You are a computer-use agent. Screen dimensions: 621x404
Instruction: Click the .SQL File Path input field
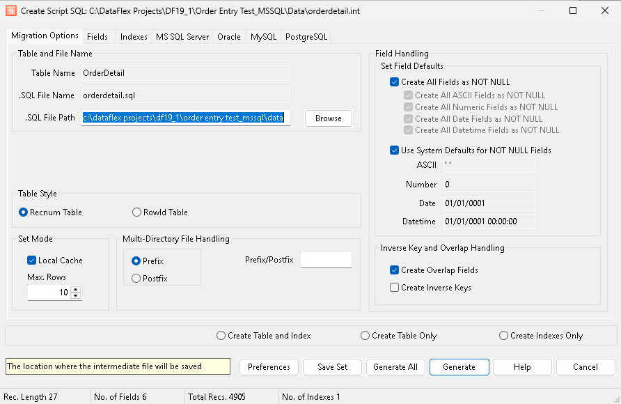coord(185,118)
